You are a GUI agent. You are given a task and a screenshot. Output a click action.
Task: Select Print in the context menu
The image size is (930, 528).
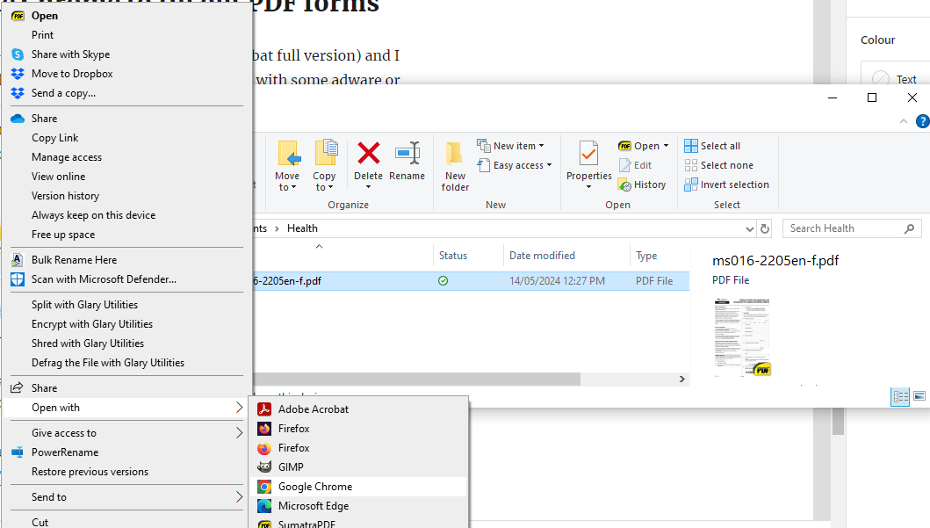[x=126, y=35]
